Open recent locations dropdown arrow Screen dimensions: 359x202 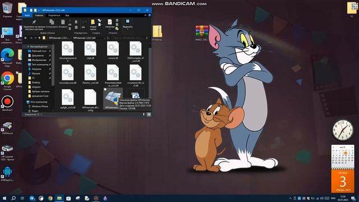click(x=35, y=38)
